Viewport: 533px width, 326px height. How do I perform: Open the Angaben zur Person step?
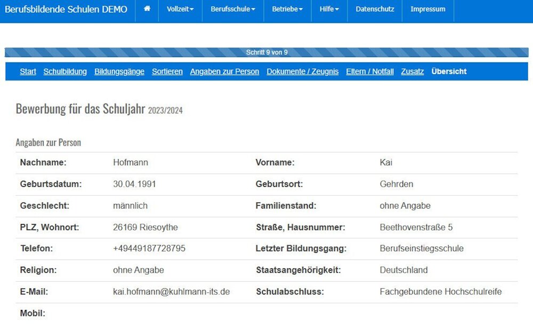[224, 71]
